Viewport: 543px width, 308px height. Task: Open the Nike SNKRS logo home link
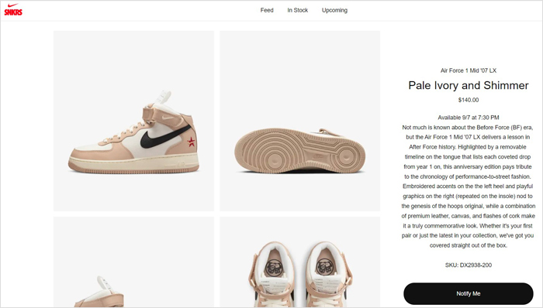[x=13, y=9]
